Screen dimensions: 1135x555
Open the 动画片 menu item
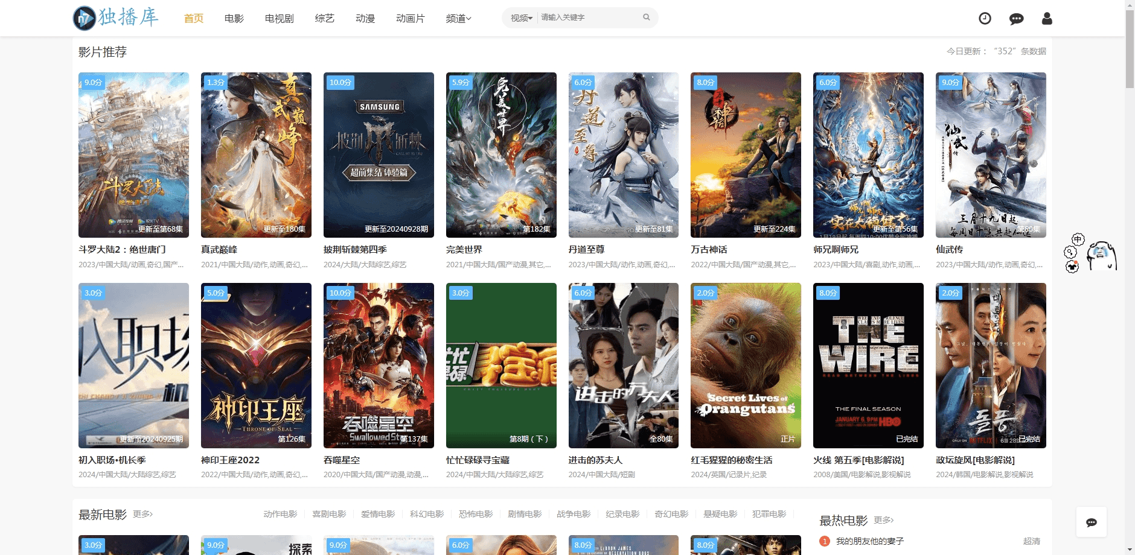pyautogui.click(x=411, y=19)
